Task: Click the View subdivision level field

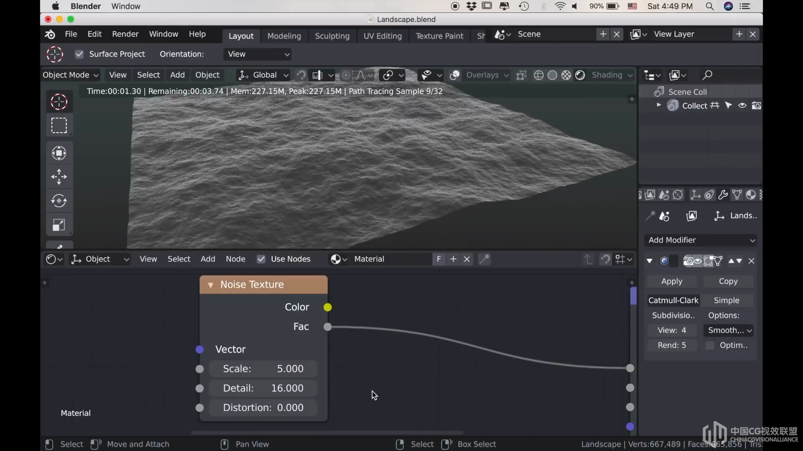Action: pyautogui.click(x=672, y=330)
